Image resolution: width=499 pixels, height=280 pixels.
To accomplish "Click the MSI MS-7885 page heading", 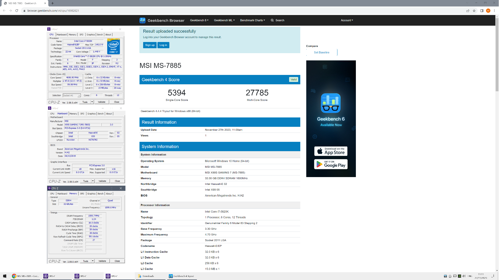I will 160,66.
